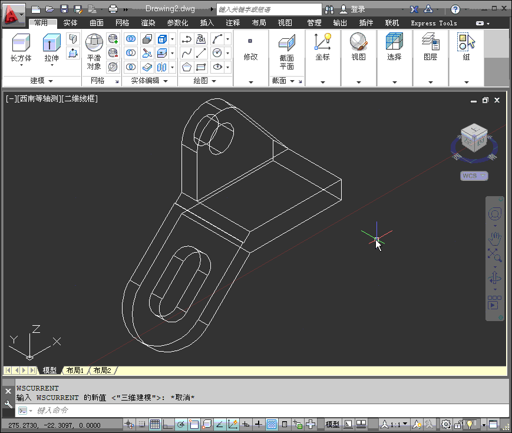This screenshot has width=512, height=433.
Task: Click the keyword search box in title bar
Action: pyautogui.click(x=269, y=9)
